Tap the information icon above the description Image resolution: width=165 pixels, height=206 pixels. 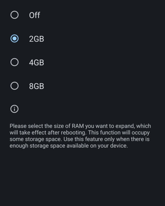(14, 109)
